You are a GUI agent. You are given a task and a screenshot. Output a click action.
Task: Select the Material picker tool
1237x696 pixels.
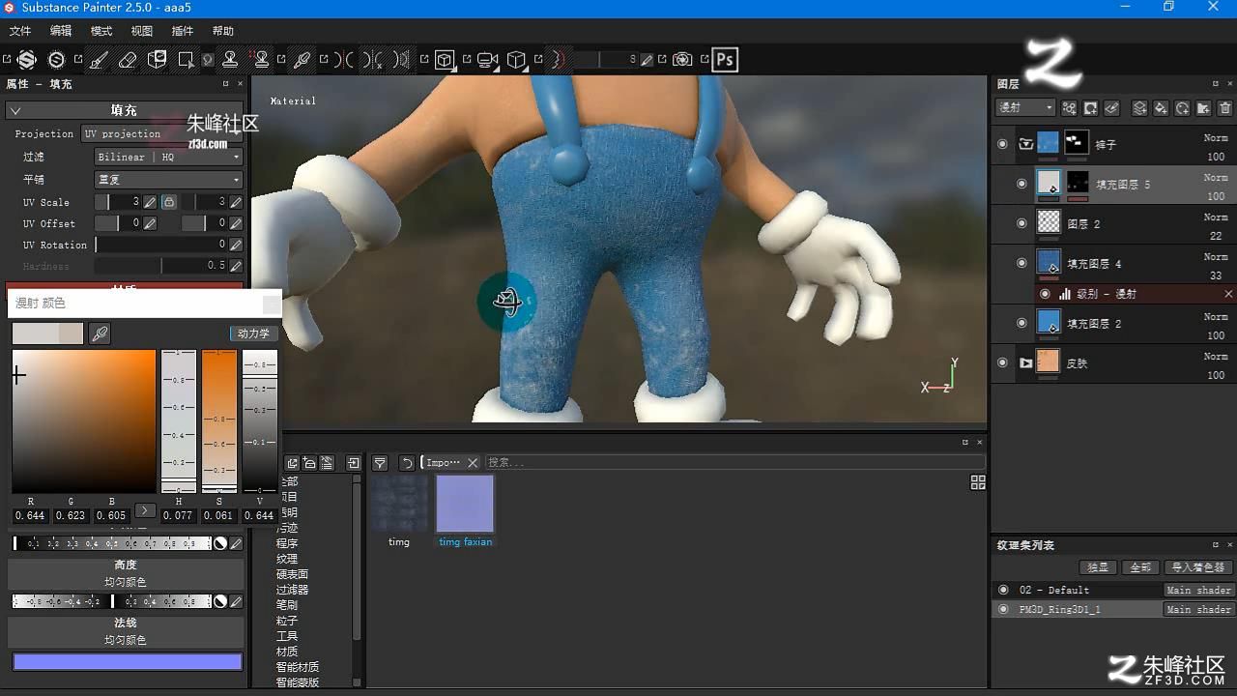302,60
